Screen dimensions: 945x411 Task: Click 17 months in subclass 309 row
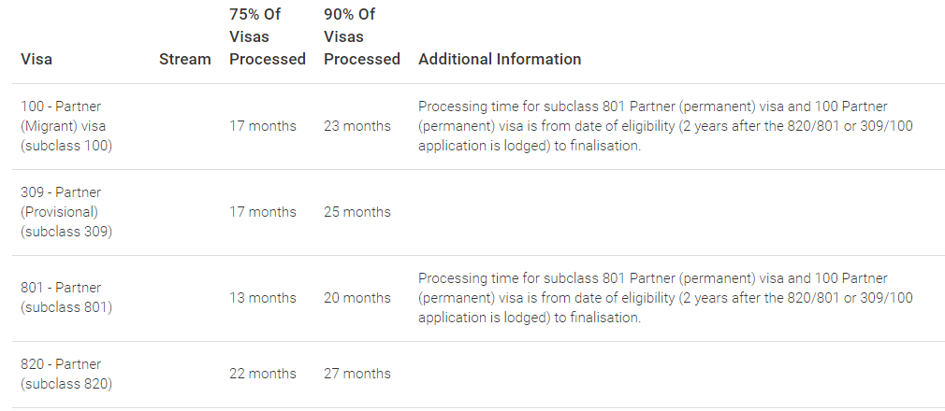click(263, 212)
